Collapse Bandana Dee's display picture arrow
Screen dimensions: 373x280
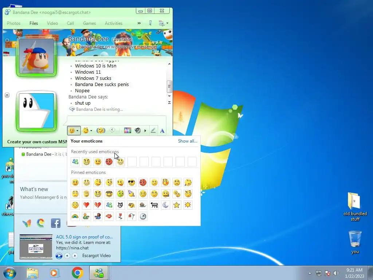coord(7,40)
